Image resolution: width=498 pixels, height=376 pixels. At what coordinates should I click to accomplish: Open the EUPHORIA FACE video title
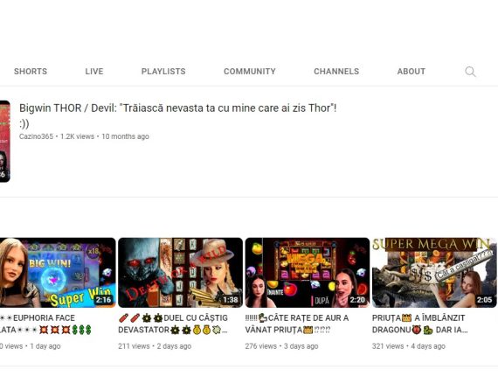pos(45,324)
